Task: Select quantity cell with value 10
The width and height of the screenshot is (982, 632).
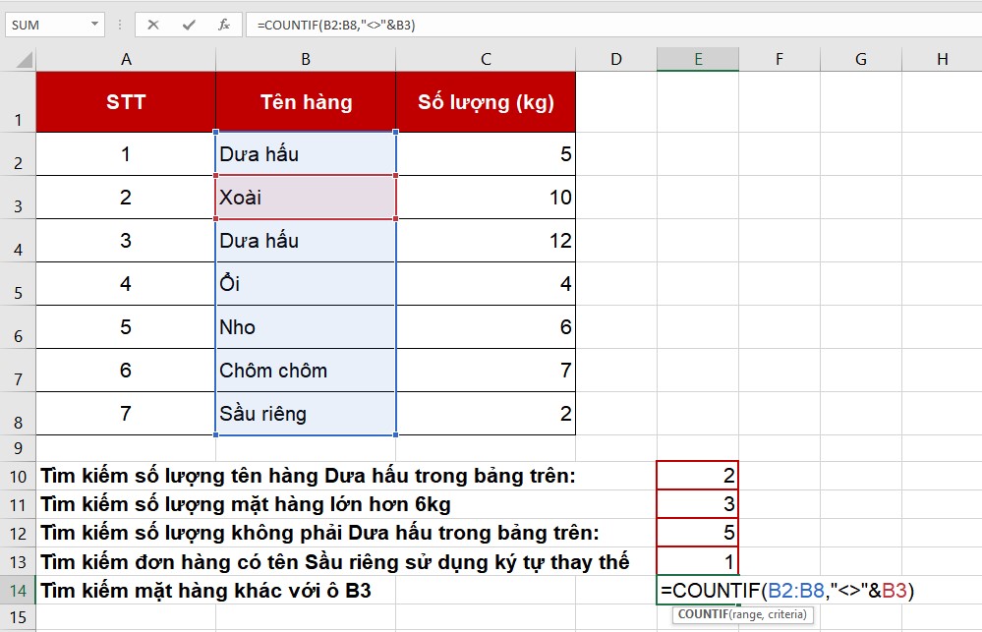Action: pyautogui.click(x=486, y=198)
